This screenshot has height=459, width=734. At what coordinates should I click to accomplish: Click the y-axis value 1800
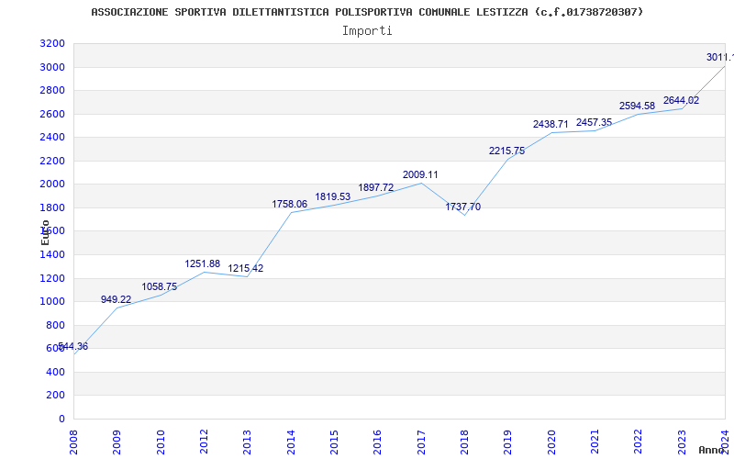point(52,207)
